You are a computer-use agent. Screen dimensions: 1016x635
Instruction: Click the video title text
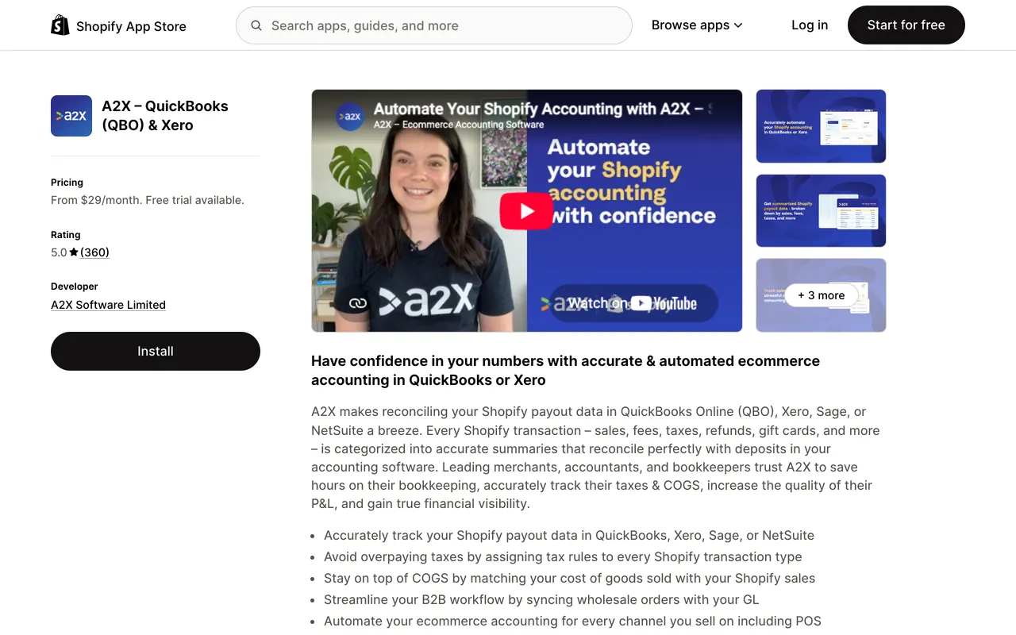tap(542, 109)
